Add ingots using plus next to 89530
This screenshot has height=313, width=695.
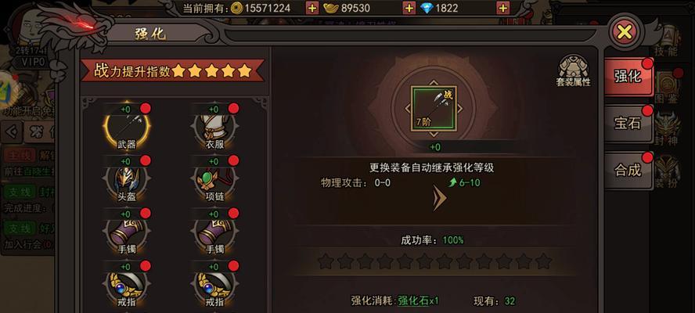pyautogui.click(x=409, y=8)
